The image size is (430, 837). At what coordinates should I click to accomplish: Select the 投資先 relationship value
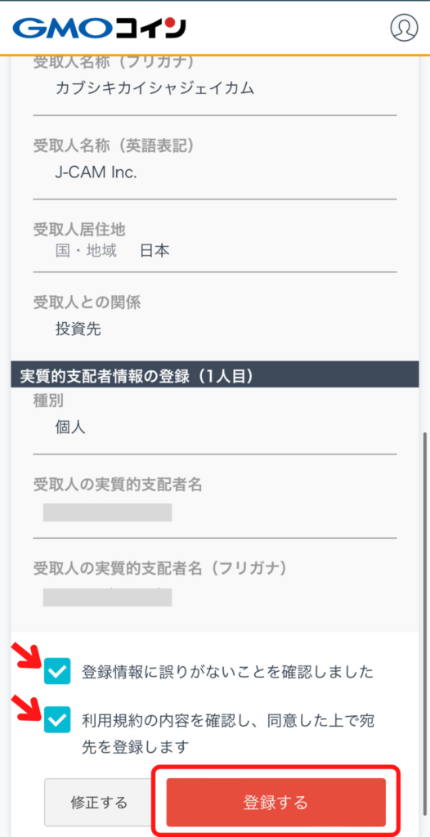point(78,329)
